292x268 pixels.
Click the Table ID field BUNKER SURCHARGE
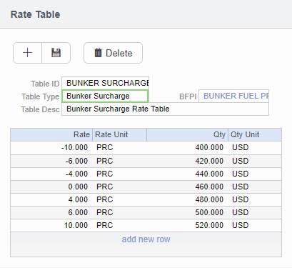click(x=105, y=83)
